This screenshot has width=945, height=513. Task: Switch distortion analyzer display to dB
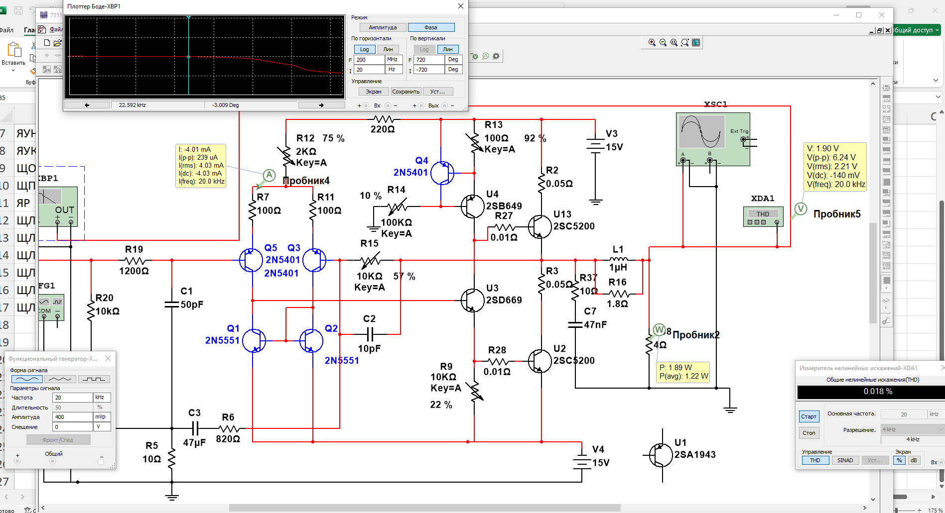point(914,460)
